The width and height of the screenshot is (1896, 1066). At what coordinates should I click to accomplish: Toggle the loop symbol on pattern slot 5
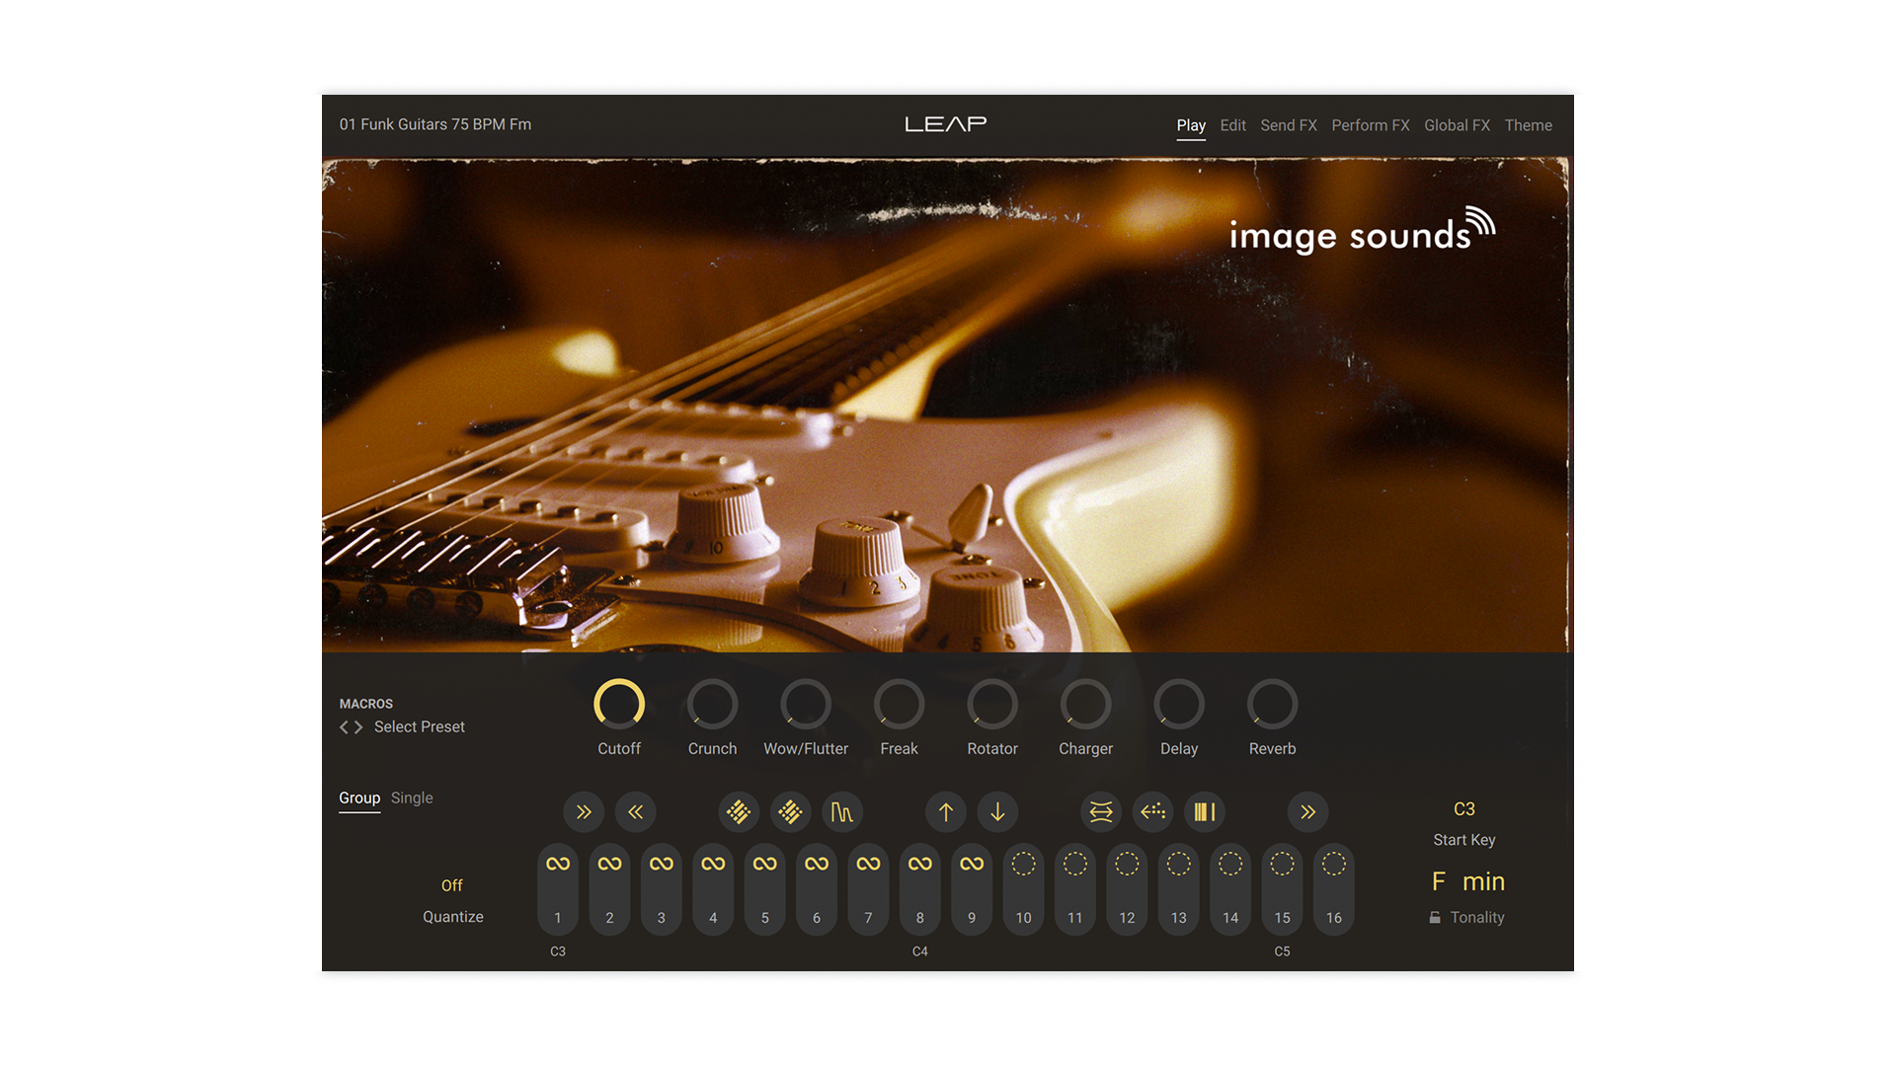(764, 862)
